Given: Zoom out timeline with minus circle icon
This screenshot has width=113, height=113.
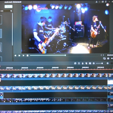Looking at the screenshot, I should (94, 63).
